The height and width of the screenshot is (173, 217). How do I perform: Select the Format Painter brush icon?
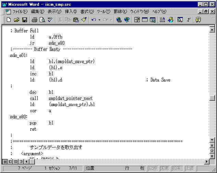84,20
